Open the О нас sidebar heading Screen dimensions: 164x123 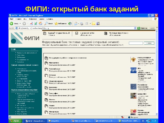[x=13, y=49]
